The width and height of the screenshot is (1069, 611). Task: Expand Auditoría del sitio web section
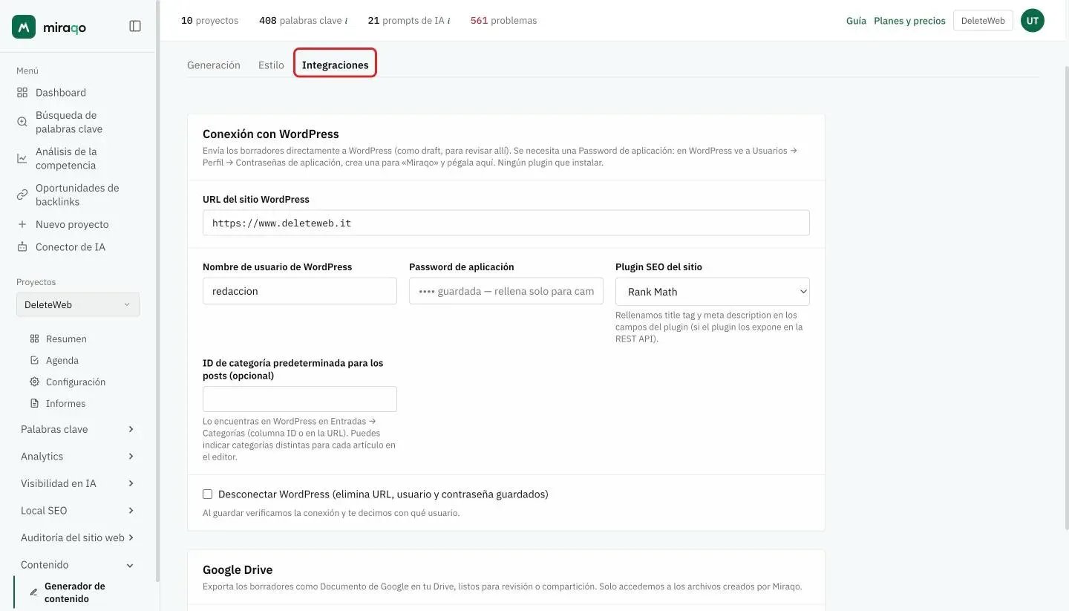(x=78, y=538)
